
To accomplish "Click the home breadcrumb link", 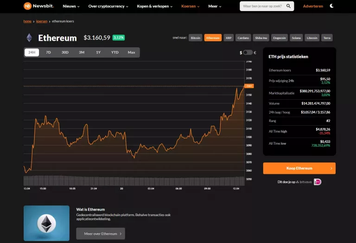I will 27,21.
